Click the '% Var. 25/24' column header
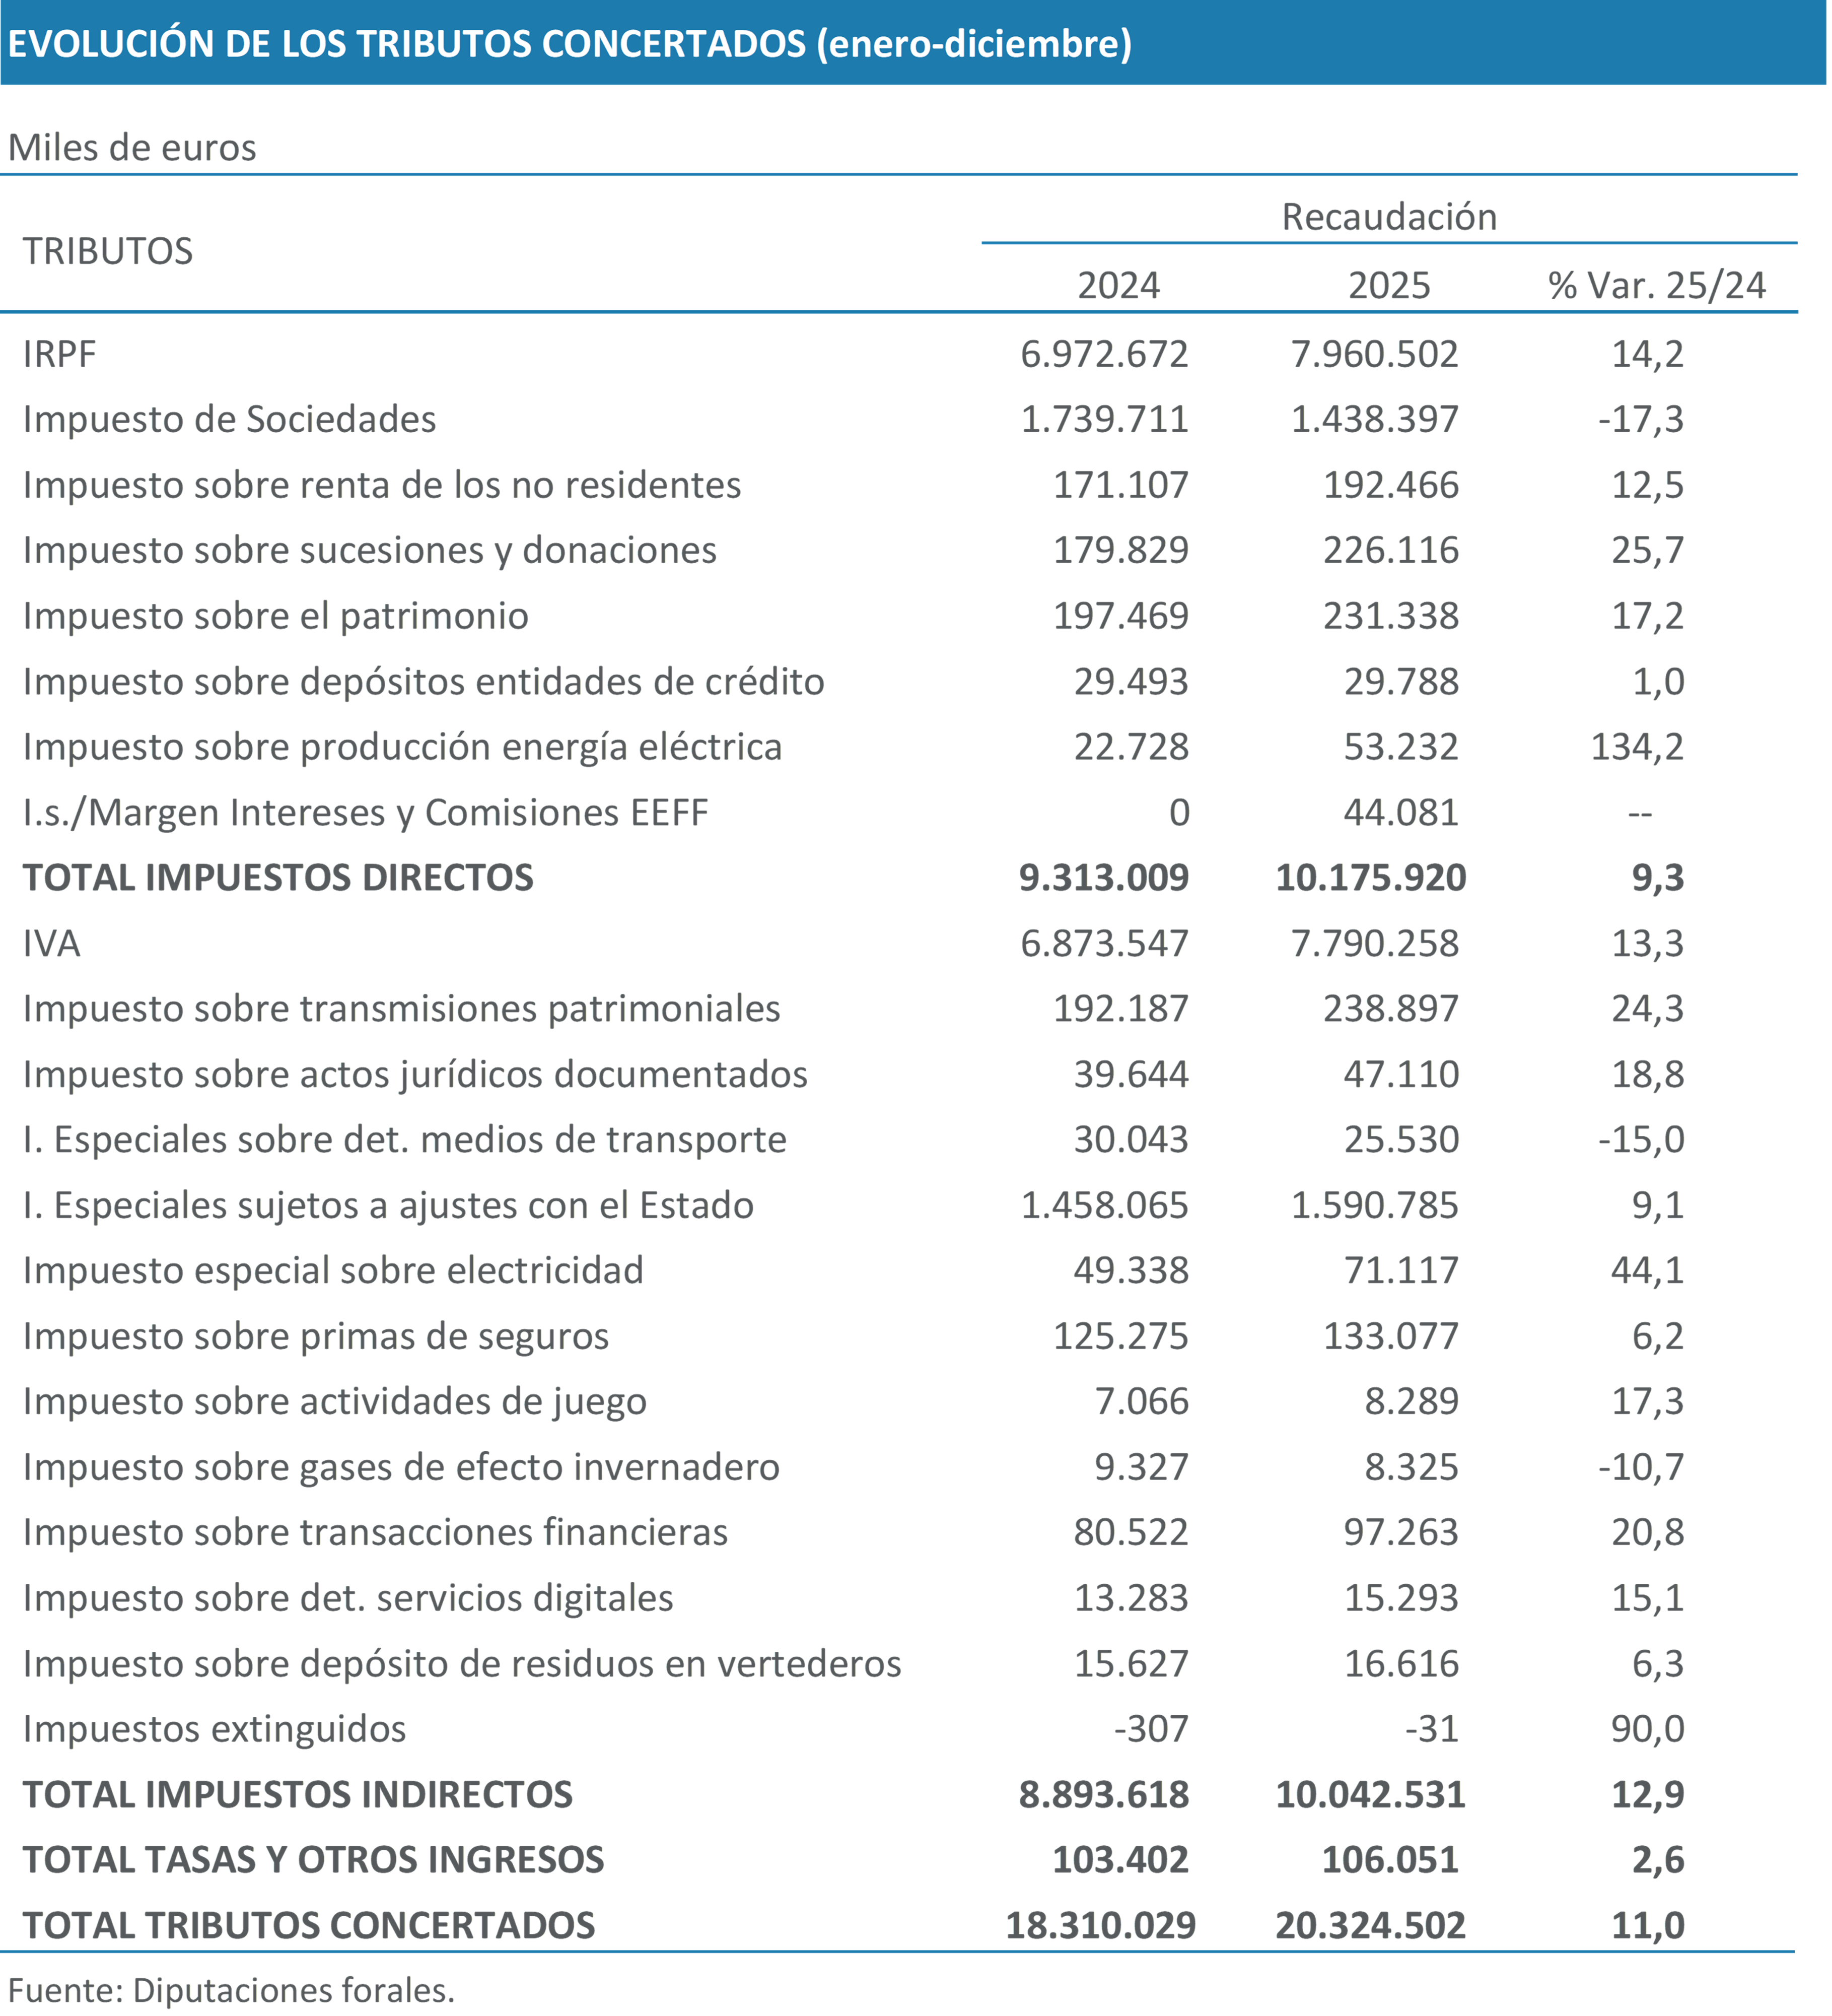The width and height of the screenshot is (1832, 2016). tap(1656, 286)
